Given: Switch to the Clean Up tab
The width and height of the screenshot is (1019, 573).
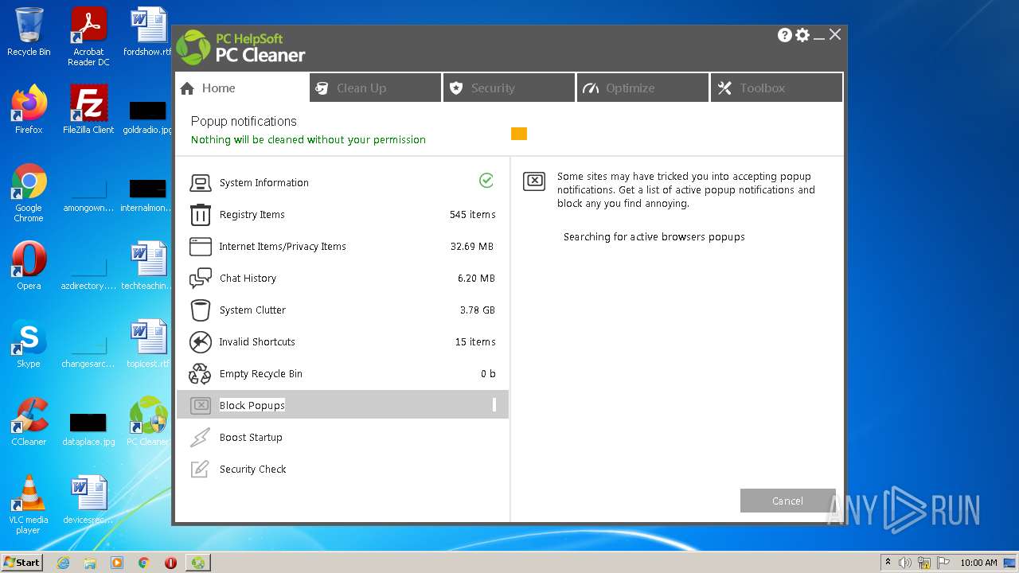Looking at the screenshot, I should (x=376, y=88).
